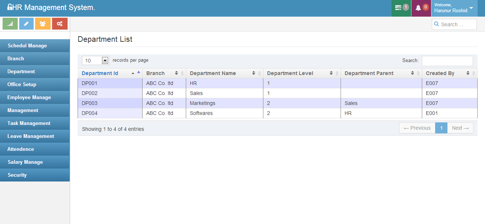Click the magnifier icon in the top search box
Screen dimensions: 485x224
pos(437,24)
